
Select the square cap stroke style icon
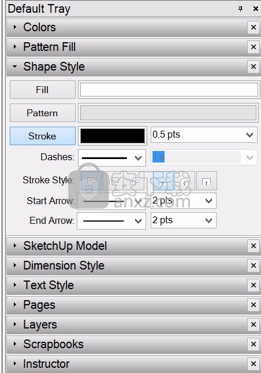pos(207,180)
